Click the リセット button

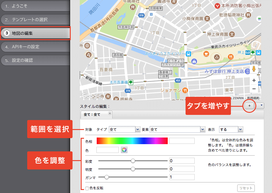(246, 188)
